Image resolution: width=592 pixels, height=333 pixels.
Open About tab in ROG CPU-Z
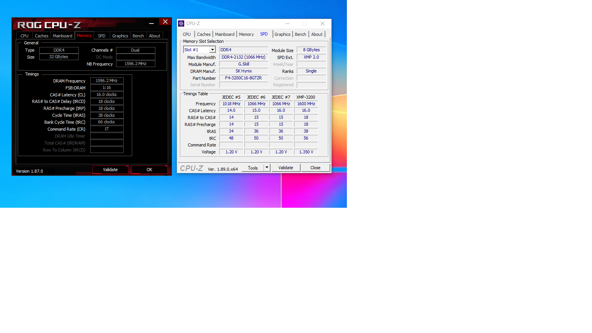pyautogui.click(x=155, y=36)
